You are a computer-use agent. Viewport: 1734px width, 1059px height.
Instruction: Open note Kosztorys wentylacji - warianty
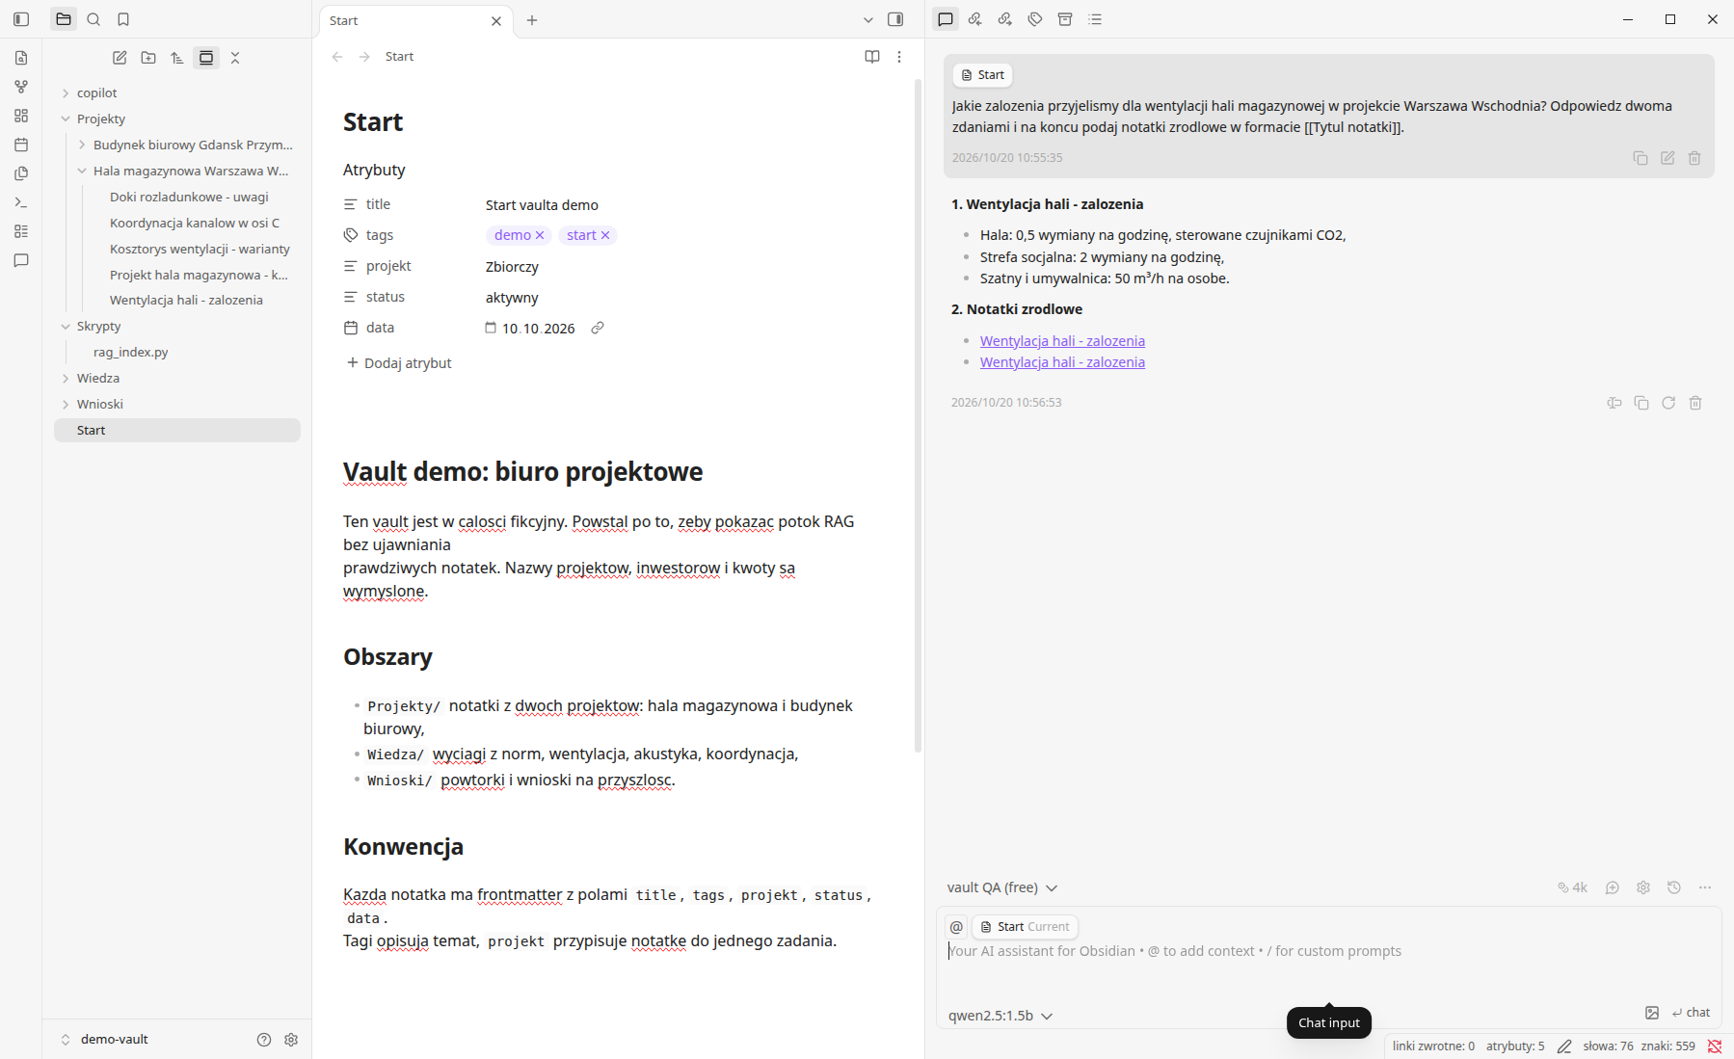coord(200,249)
